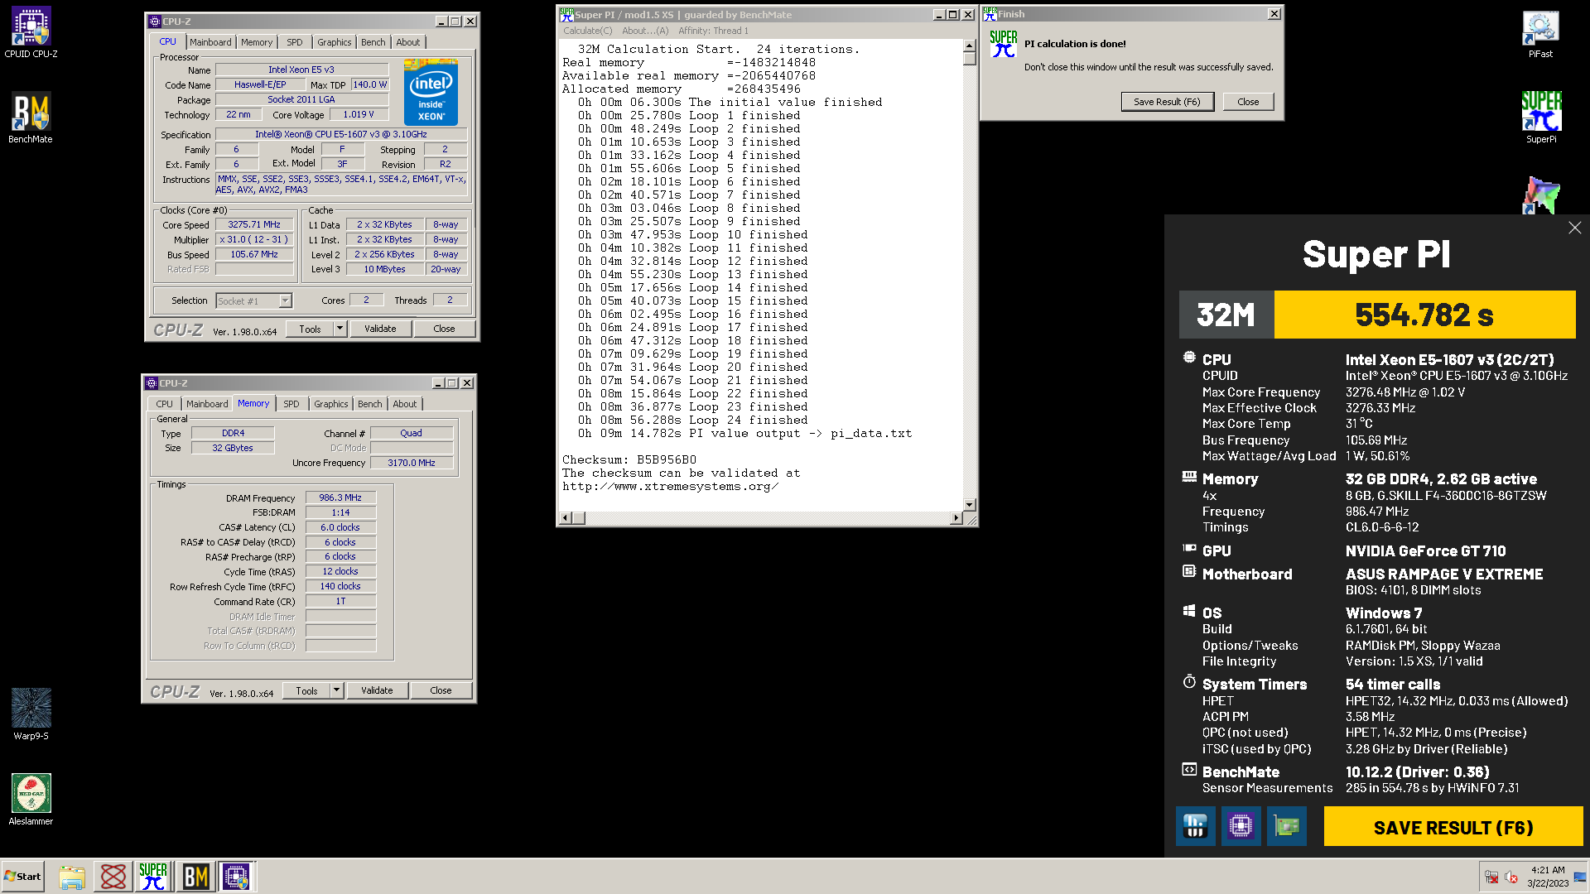Screen dimensions: 1590x894
Task: Click Close button in top CPU-Z window
Action: pyautogui.click(x=444, y=329)
